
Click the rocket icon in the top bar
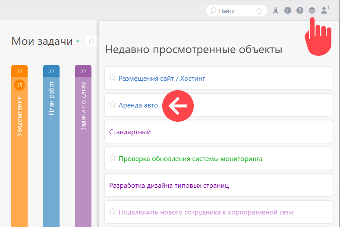276,10
